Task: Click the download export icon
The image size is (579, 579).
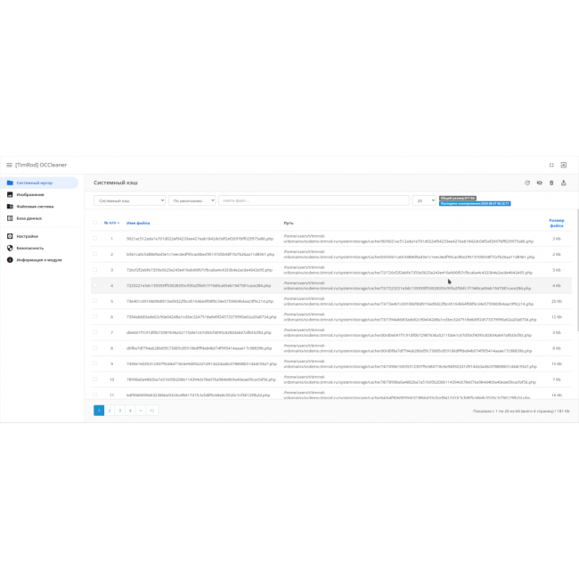Action: tap(564, 183)
